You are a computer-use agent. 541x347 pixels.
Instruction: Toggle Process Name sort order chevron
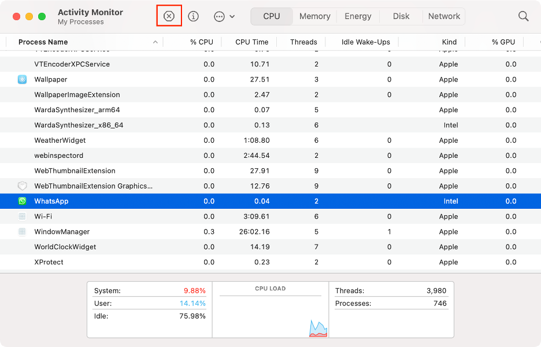tap(155, 42)
